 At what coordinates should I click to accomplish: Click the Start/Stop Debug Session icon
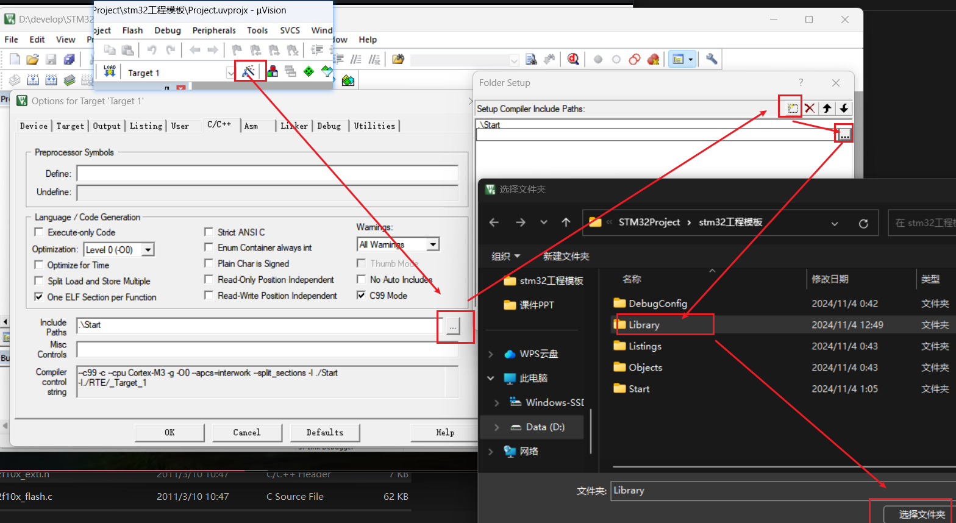573,59
